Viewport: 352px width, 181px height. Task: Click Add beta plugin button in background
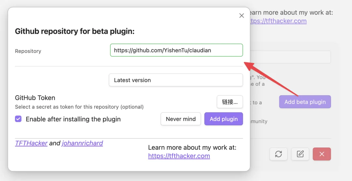pyautogui.click(x=305, y=102)
